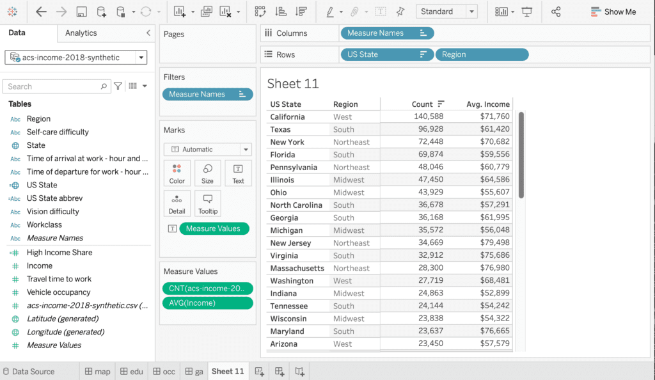The height and width of the screenshot is (380, 655).
Task: Open dropdown arrow beside highlight pen
Action: 342,12
